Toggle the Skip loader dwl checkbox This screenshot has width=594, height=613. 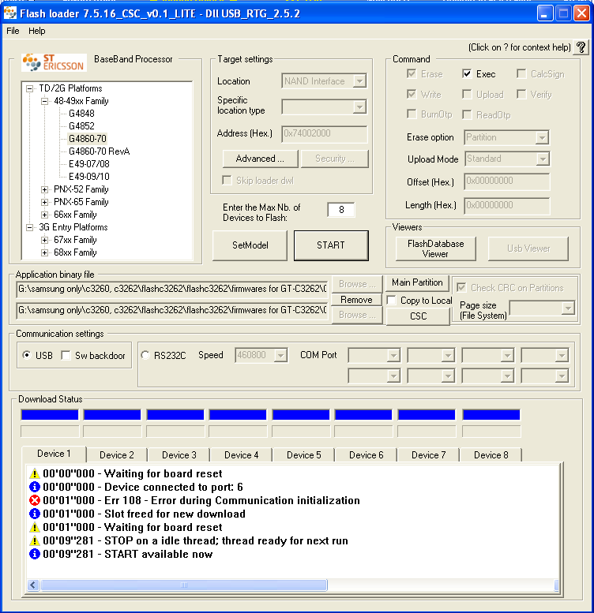pyautogui.click(x=227, y=180)
